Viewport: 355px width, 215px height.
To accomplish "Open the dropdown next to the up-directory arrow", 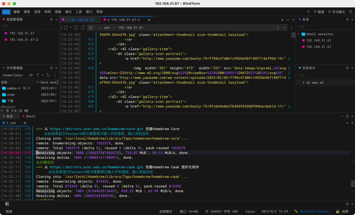I will 43,75.
